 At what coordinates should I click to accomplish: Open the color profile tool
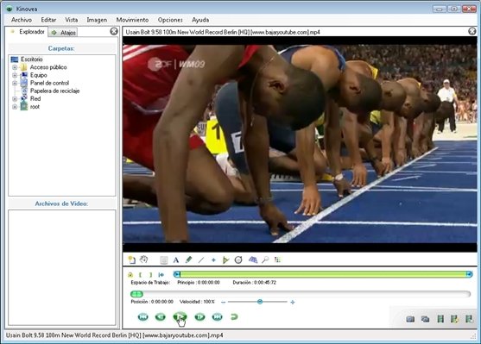click(x=277, y=260)
